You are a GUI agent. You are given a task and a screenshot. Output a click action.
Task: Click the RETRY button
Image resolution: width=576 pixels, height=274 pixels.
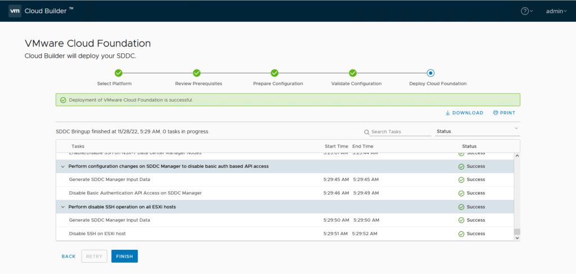tap(94, 257)
